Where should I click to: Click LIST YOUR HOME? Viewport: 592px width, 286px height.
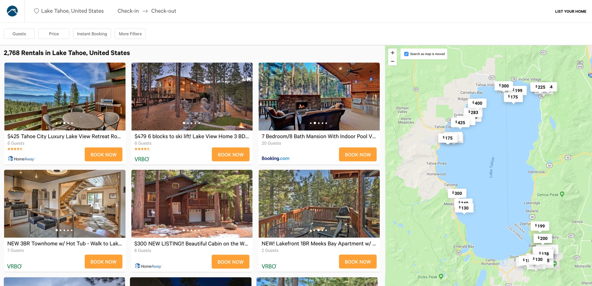click(570, 11)
